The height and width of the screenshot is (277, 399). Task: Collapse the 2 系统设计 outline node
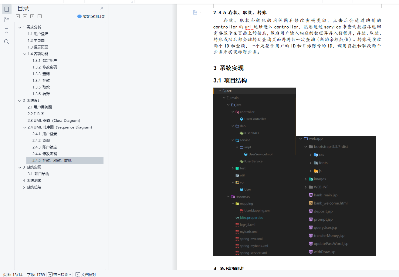point(20,101)
